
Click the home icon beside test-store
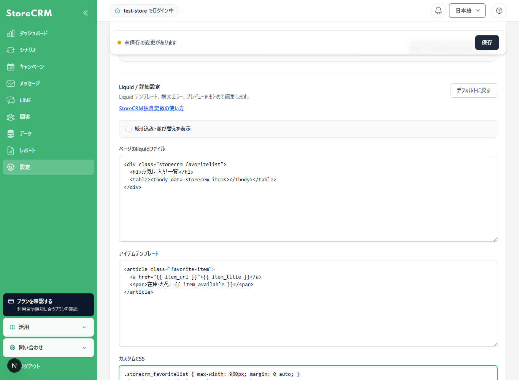[x=117, y=11]
